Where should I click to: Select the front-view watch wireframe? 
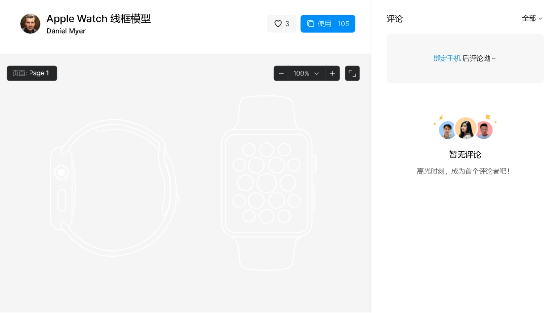pyautogui.click(x=267, y=183)
